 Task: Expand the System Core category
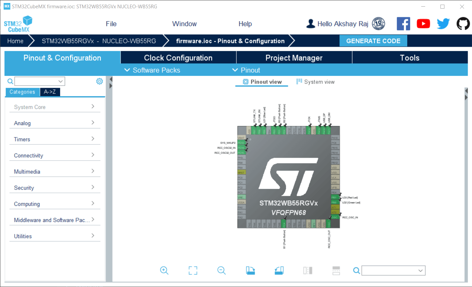pyautogui.click(x=55, y=107)
